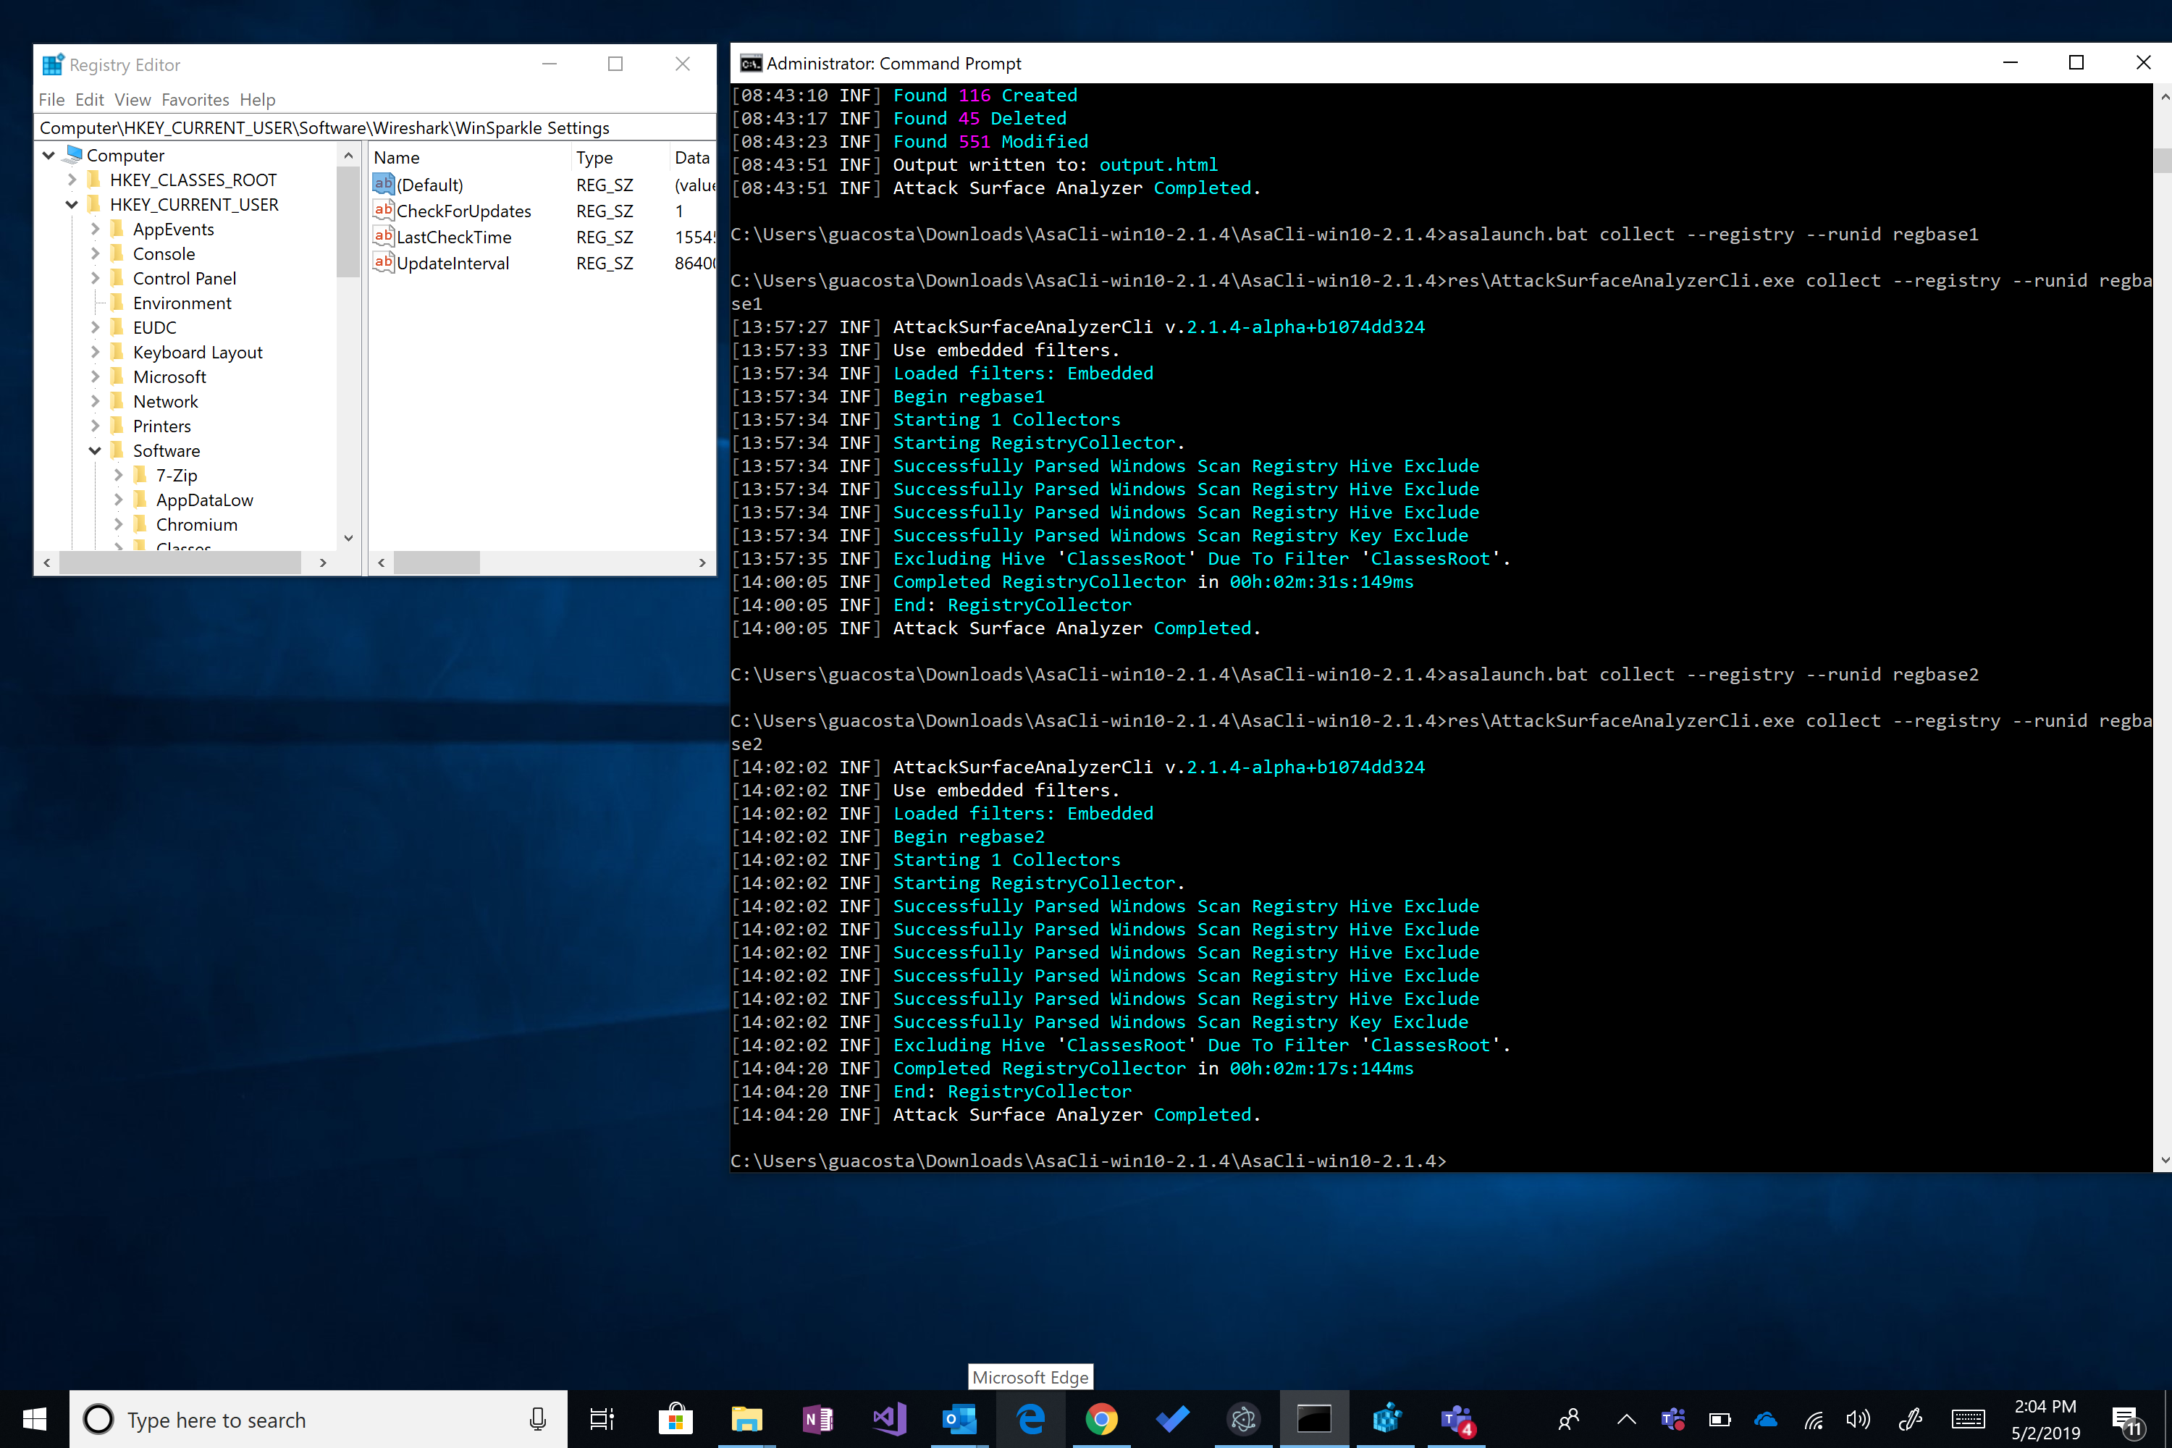Click the string value icon beside UpdateInterval
Viewport: 2172px width, 1448px height.
coord(383,264)
